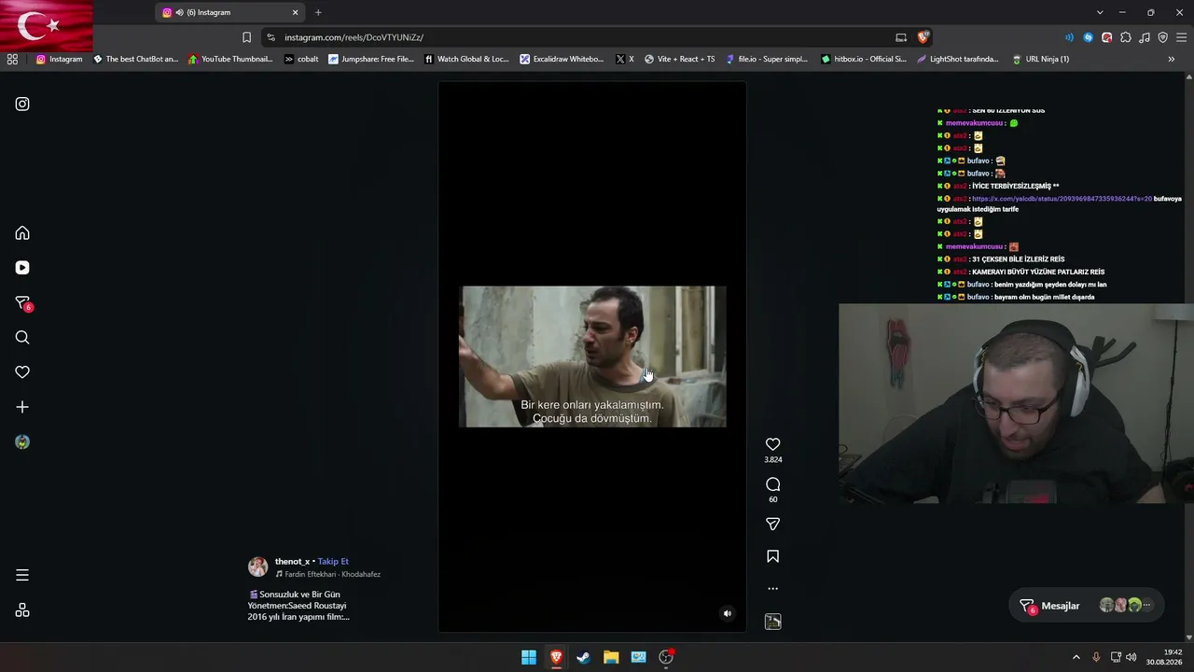Follow thenot_x with Takip Et
The width and height of the screenshot is (1194, 672).
333,562
